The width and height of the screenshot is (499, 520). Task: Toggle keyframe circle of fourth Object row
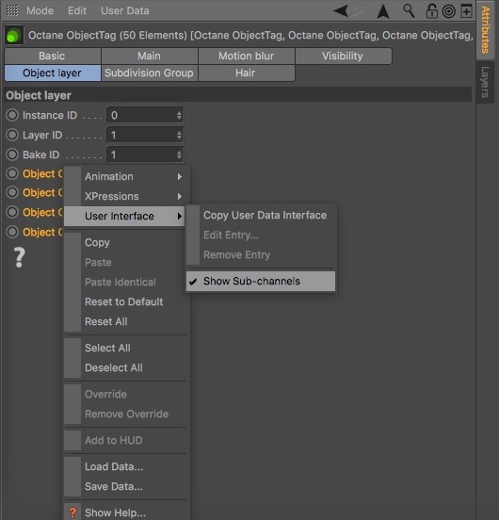pyautogui.click(x=12, y=232)
